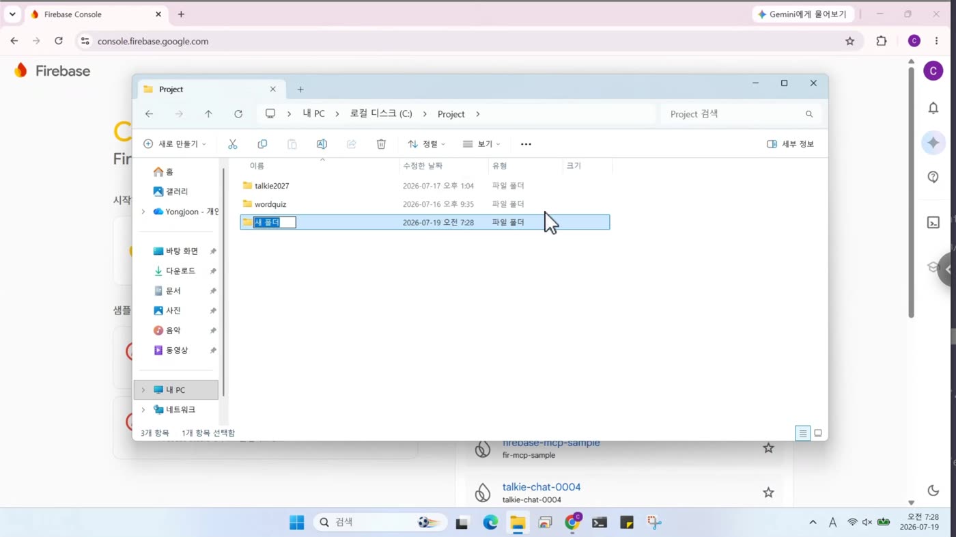Click the PC monitor icon in address bar

coord(270,114)
